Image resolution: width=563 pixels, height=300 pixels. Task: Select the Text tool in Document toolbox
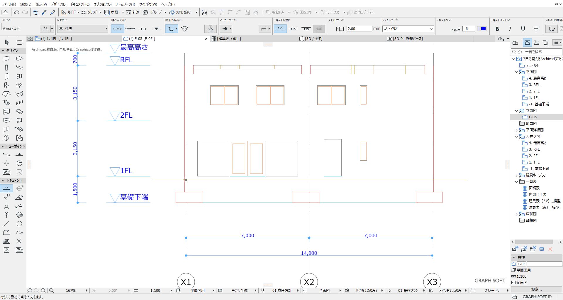[x=6, y=206]
